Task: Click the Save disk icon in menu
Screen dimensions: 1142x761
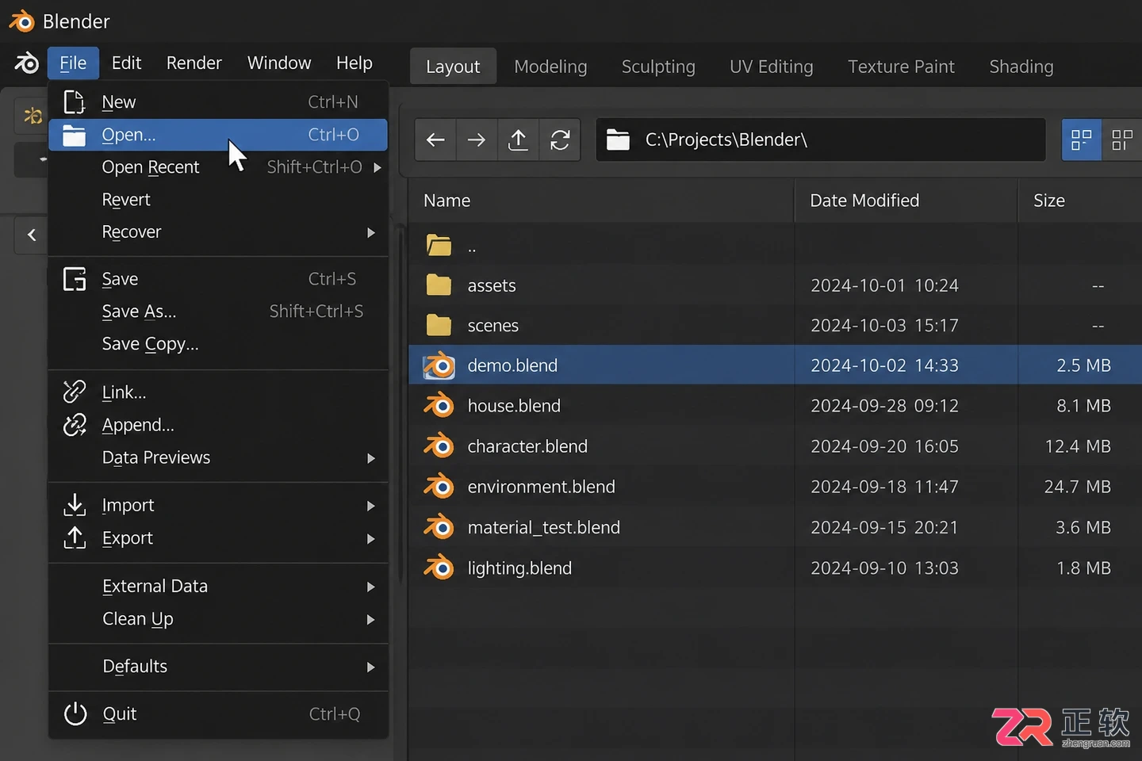Action: point(75,279)
